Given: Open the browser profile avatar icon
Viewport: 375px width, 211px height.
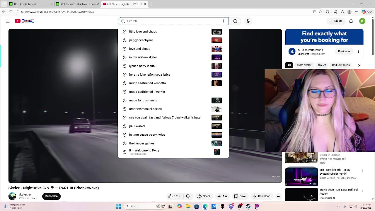Looking at the screenshot, I should (x=349, y=12).
